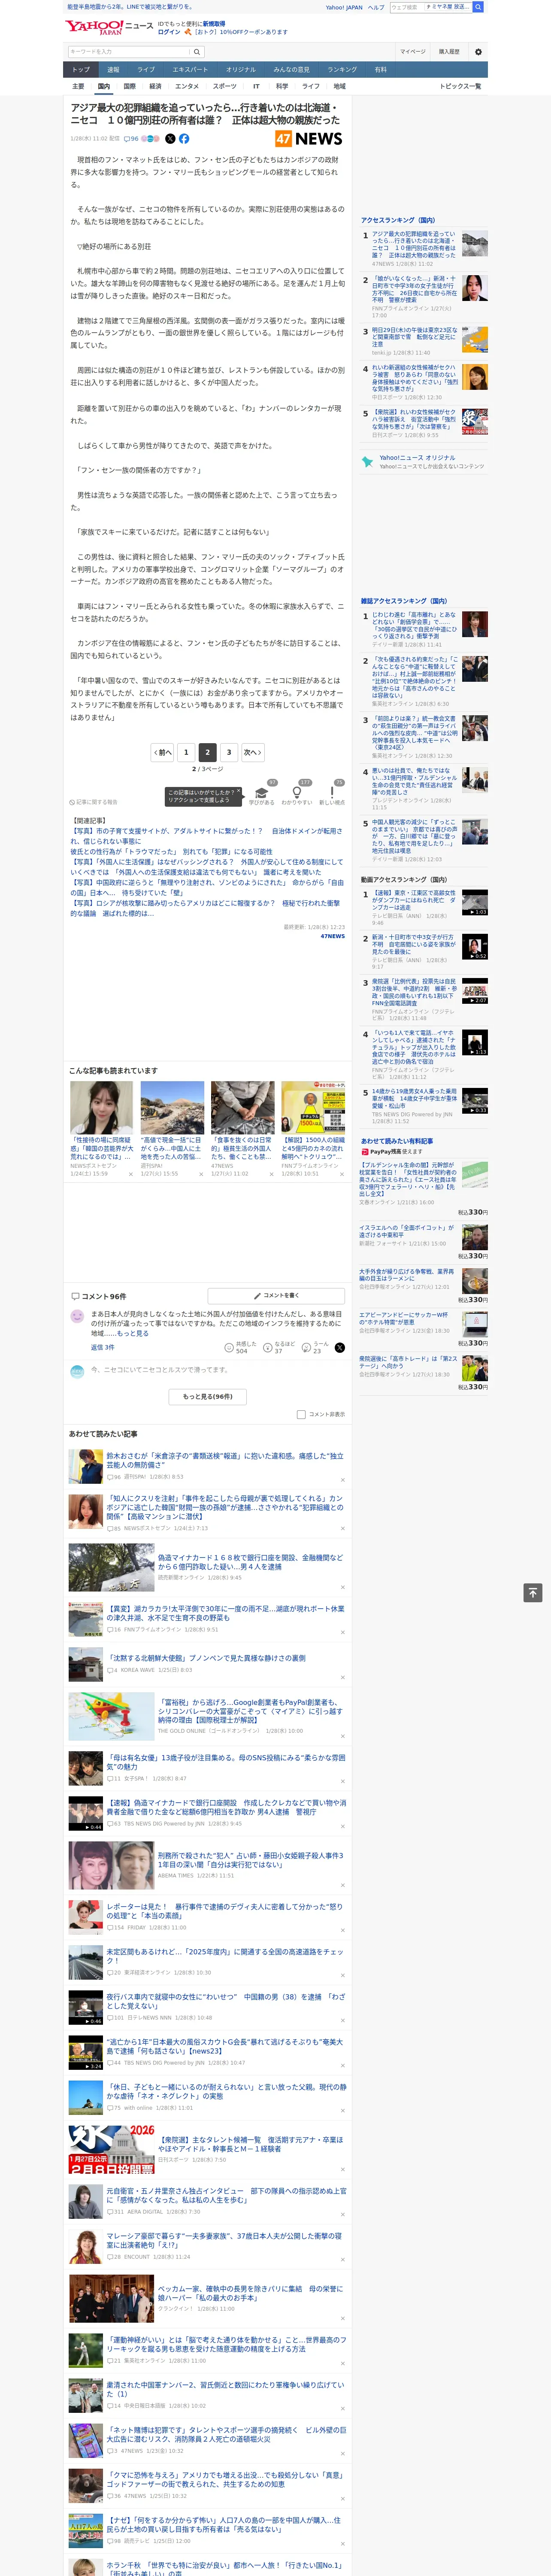The width and height of the screenshot is (551, 2576).
Task: Open the 有料 navigation tab
Action: [380, 70]
